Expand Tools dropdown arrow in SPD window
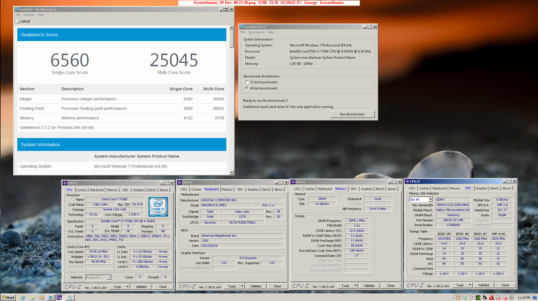Image resolution: width=538 pixels, height=301 pixels. pos(470,285)
